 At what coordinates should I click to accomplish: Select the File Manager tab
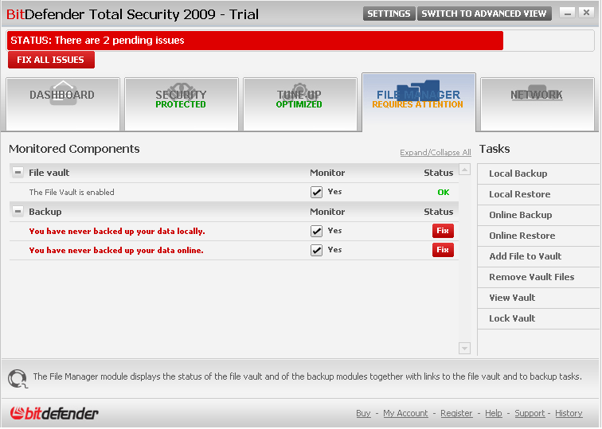(x=419, y=102)
